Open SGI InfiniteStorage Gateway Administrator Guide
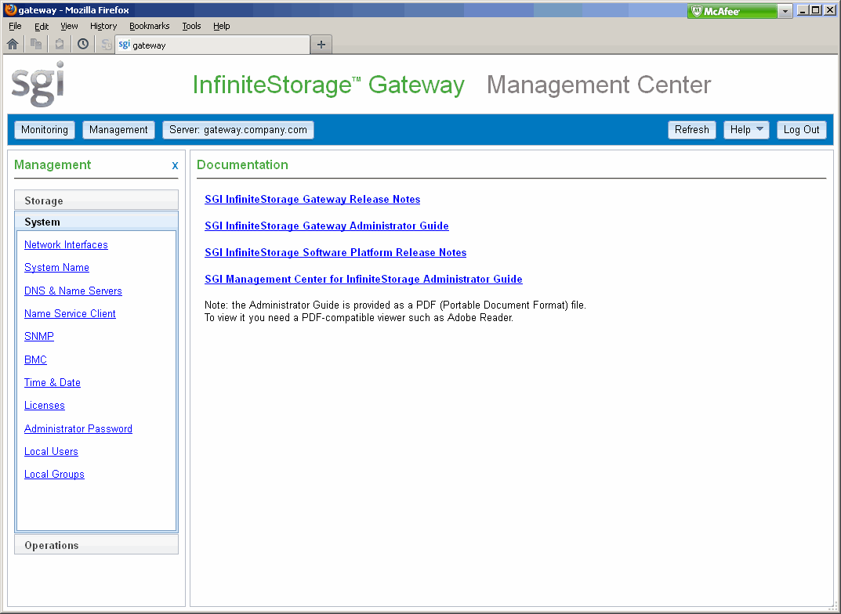The width and height of the screenshot is (841, 614). coord(327,226)
